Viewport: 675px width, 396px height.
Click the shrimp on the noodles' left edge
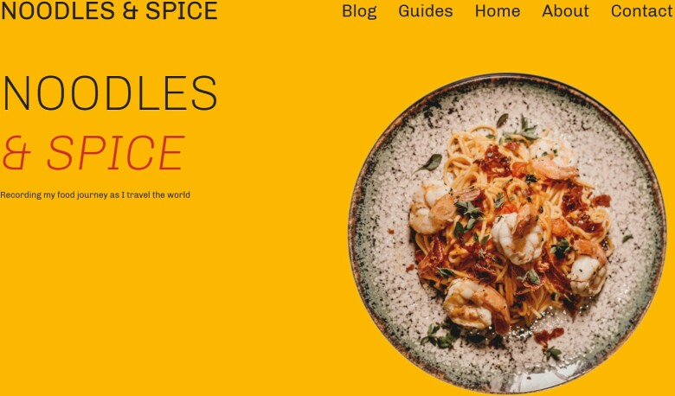[x=432, y=208]
